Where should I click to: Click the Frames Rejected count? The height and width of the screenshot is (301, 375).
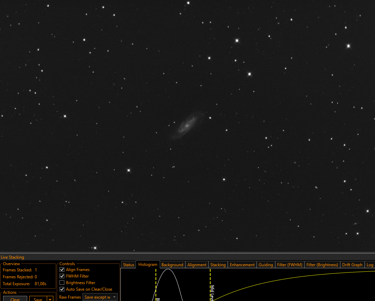tap(36, 277)
